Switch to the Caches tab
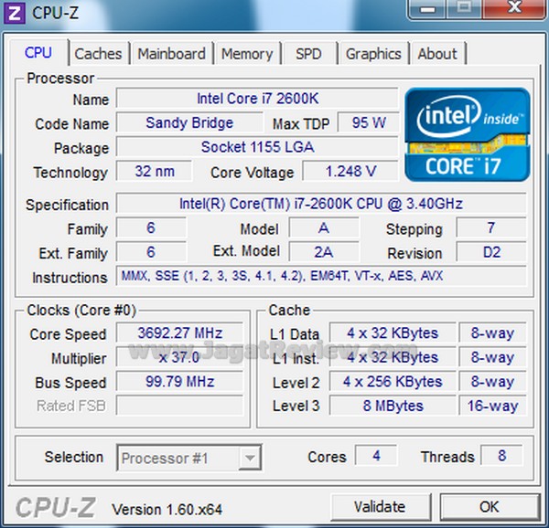The image size is (549, 528). tap(99, 54)
